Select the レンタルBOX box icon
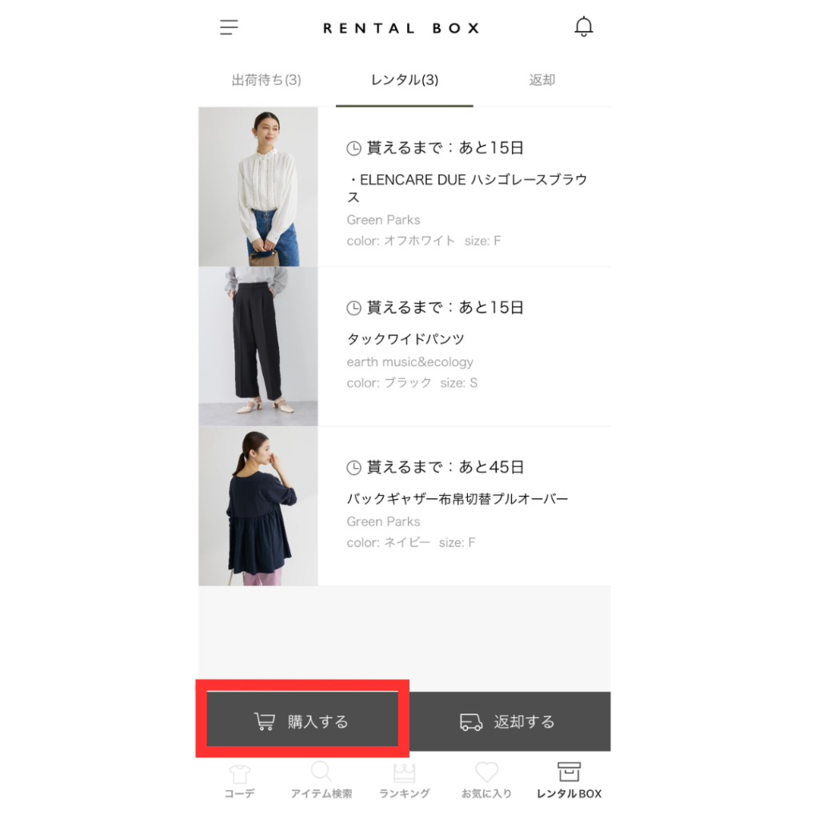The height and width of the screenshot is (819, 819). point(569,772)
